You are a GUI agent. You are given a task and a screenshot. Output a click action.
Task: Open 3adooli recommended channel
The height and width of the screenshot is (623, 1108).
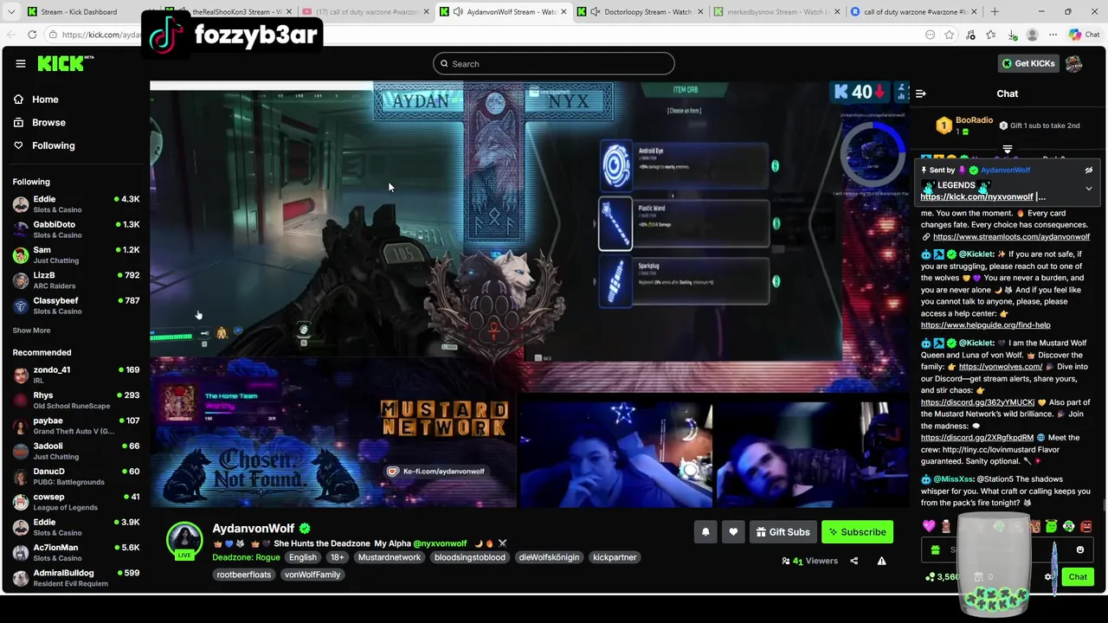[x=75, y=451]
